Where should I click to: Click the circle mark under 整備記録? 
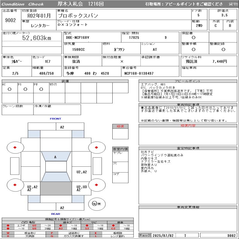[x=223, y=49]
